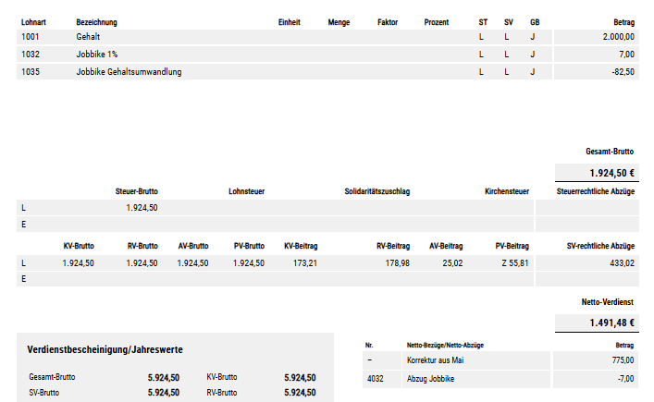The width and height of the screenshot is (654, 402).
Task: Click the Netto-Verdienst total 1.491,48 €
Action: tap(611, 323)
